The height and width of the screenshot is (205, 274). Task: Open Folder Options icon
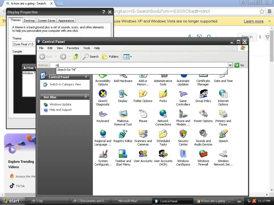click(143, 94)
